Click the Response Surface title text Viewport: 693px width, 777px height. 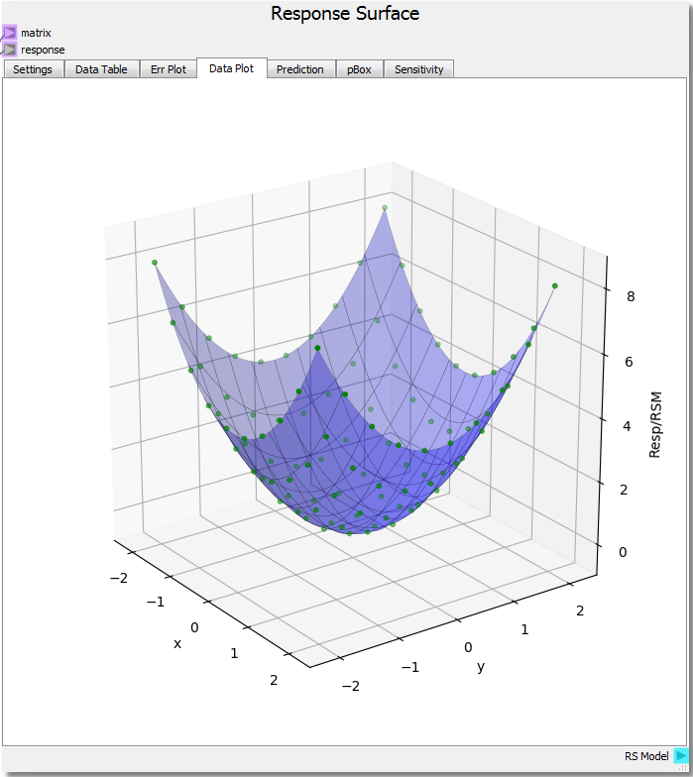pos(345,14)
